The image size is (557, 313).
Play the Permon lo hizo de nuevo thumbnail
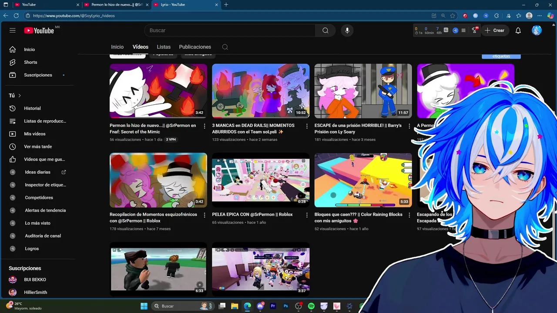pyautogui.click(x=158, y=91)
